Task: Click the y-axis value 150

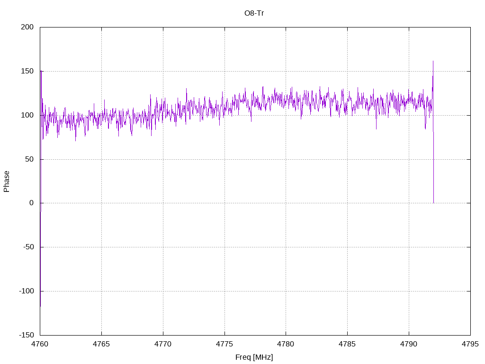Action: 27,71
